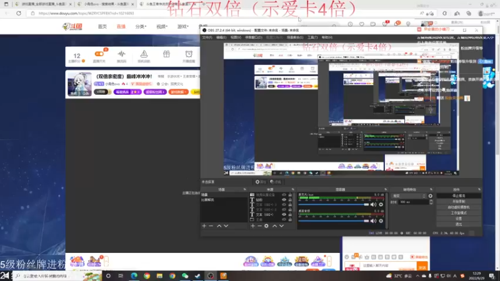Click browser refresh button

tap(19, 13)
